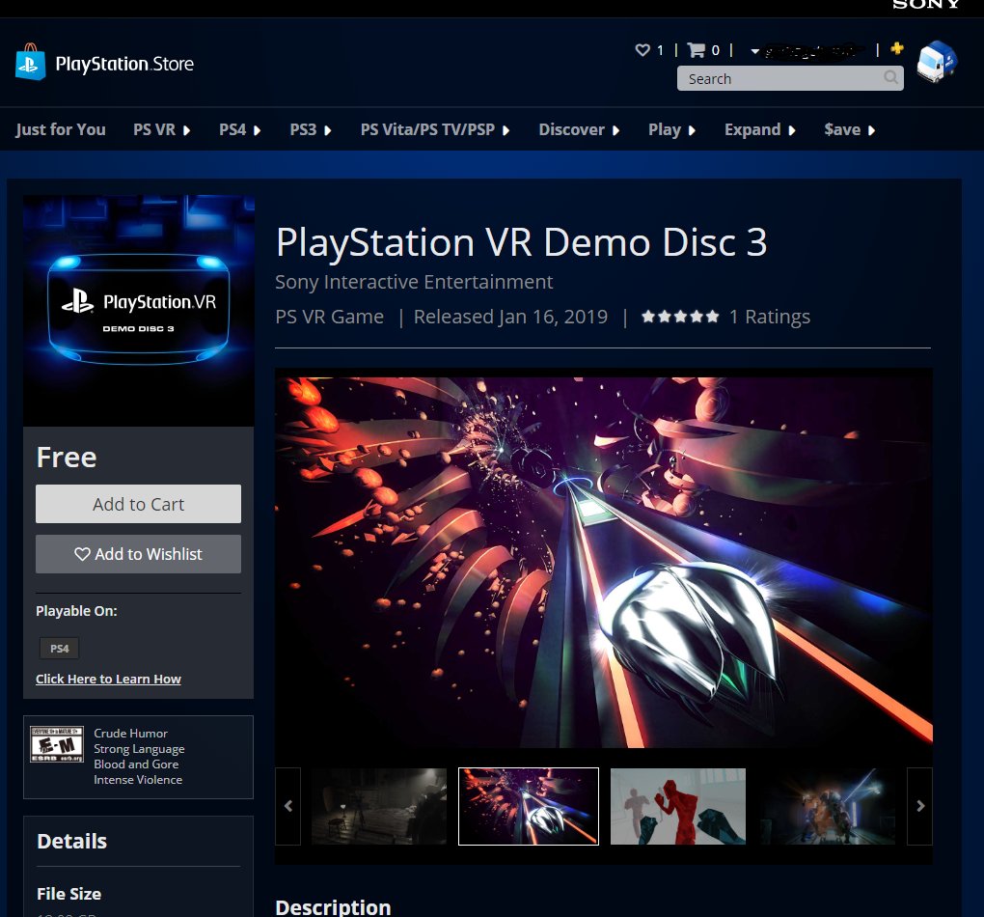Image resolution: width=984 pixels, height=917 pixels.
Task: Click the Details heading
Action: (x=71, y=841)
